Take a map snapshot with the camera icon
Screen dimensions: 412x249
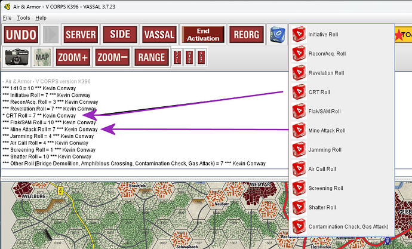(16, 57)
